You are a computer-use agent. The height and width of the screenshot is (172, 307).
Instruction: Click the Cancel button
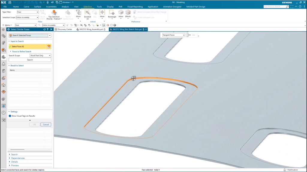(46, 124)
